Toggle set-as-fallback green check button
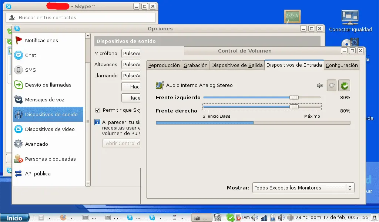 344,86
